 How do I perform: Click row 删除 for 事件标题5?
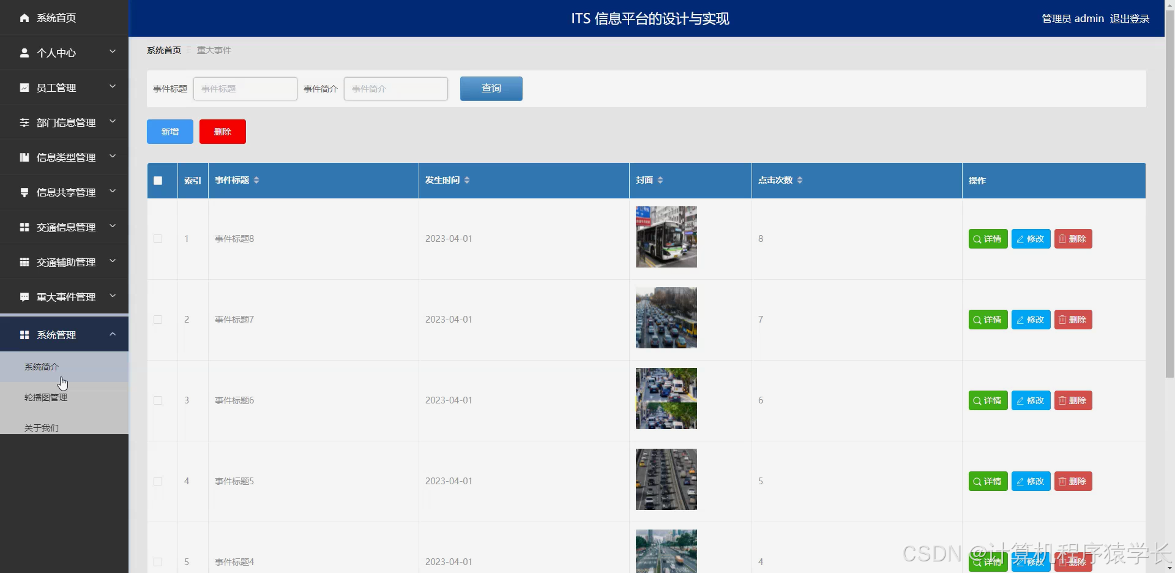[1073, 481]
